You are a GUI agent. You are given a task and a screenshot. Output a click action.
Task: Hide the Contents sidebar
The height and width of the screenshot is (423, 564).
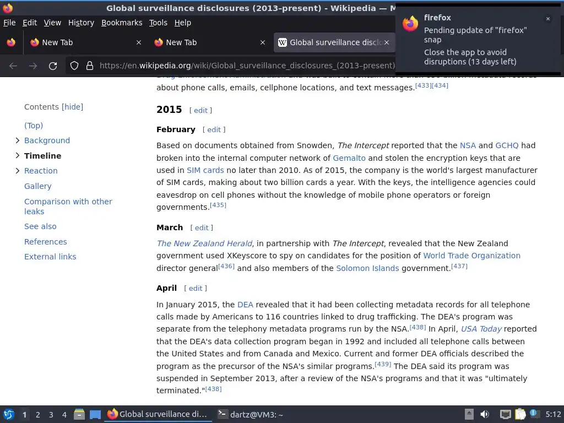click(x=72, y=107)
